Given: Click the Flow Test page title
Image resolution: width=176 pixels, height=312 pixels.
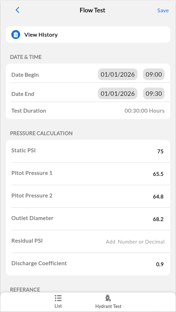Looking at the screenshot, I should coord(92,10).
